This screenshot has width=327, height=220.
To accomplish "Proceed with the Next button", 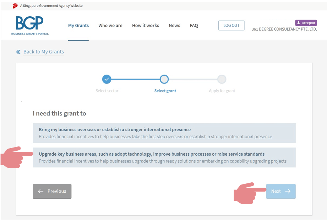I will point(280,191).
